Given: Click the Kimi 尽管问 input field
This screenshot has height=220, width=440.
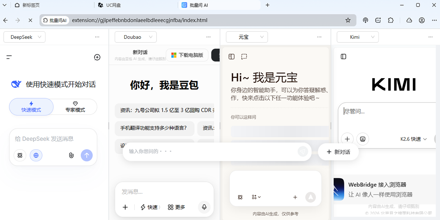Looking at the screenshot, I should tap(389, 111).
